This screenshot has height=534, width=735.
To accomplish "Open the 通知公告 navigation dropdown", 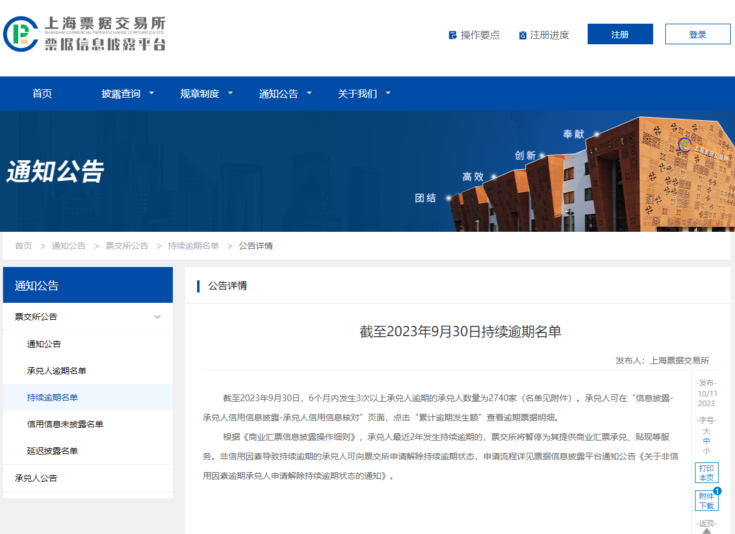I will 285,93.
